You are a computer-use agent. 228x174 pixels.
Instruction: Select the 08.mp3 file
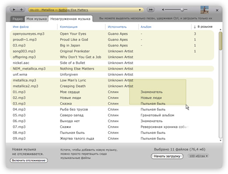19,133
